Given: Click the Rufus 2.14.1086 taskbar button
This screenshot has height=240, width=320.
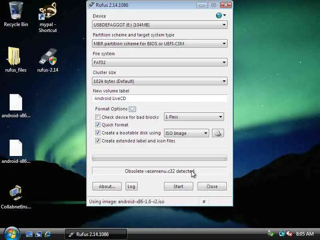Looking at the screenshot, I should point(96,234).
